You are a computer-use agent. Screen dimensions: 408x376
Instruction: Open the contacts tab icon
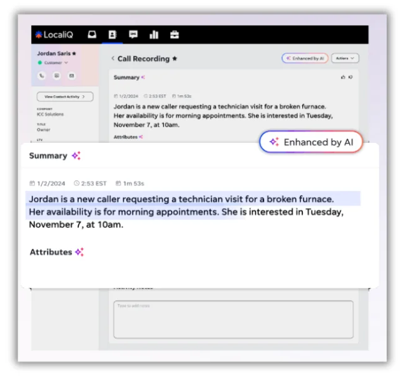(x=113, y=34)
